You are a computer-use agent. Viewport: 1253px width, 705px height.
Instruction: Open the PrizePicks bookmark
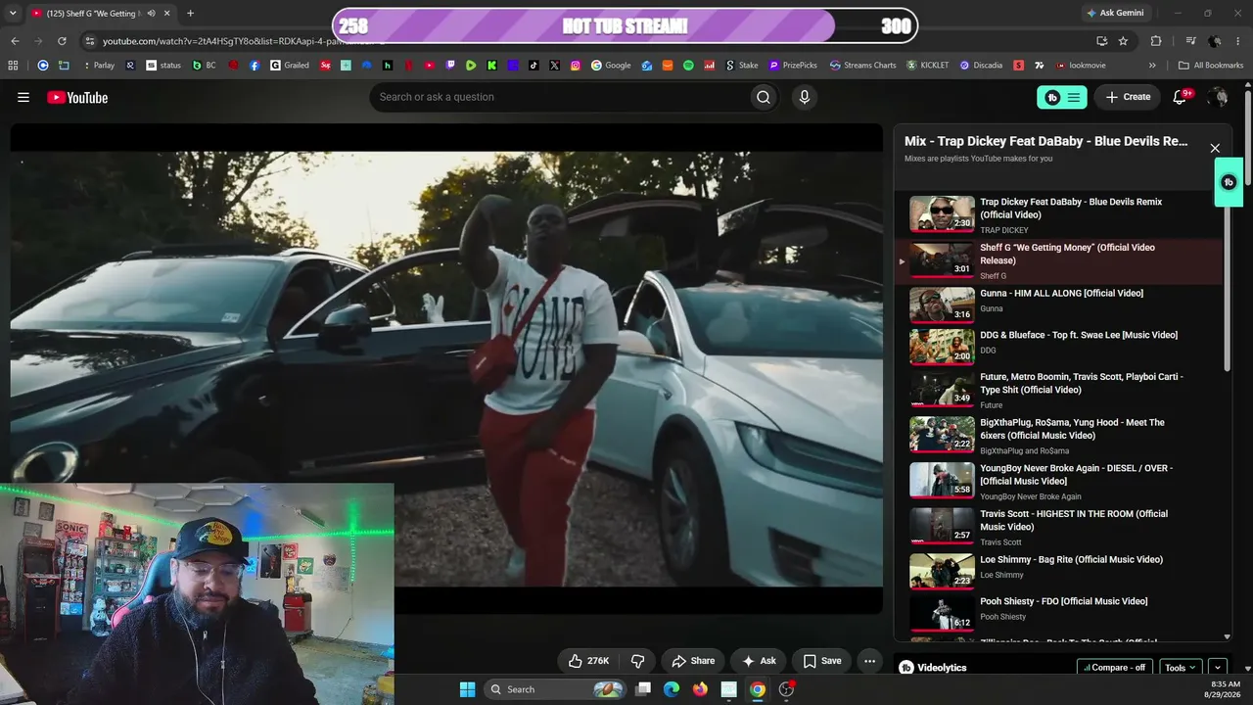pos(792,66)
